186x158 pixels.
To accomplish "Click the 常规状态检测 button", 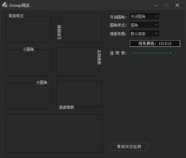I will [x=129, y=147].
